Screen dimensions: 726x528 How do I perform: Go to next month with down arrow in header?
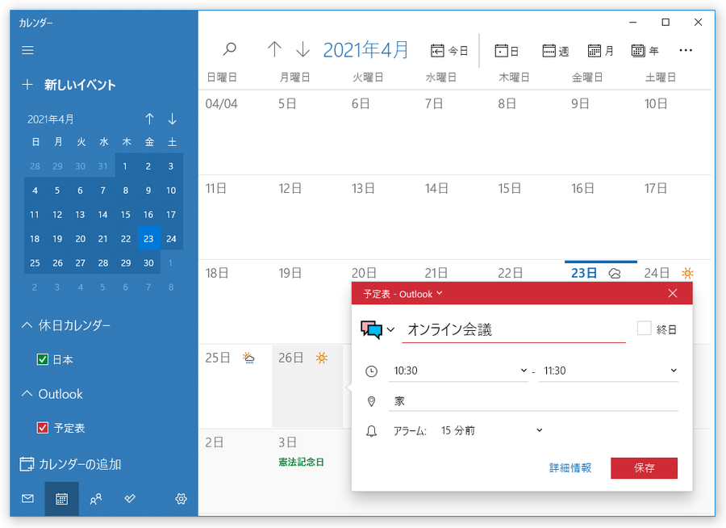(302, 49)
